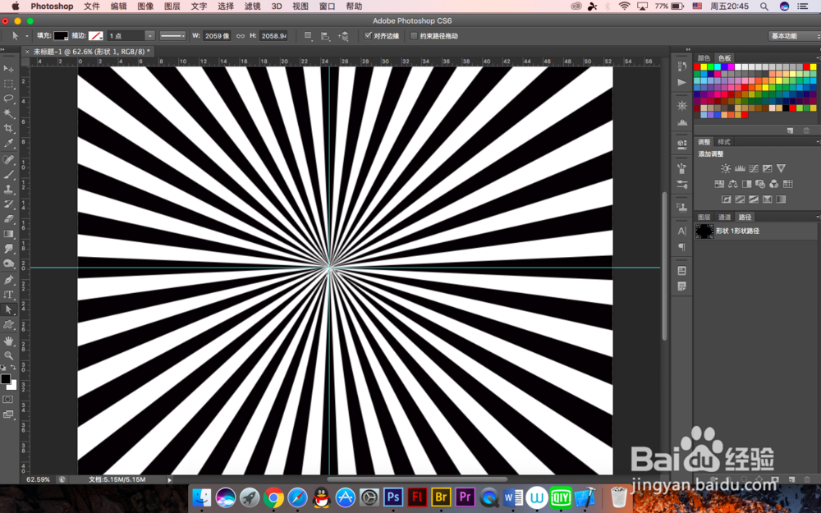Create new swatch from foreground color
The height and width of the screenshot is (513, 821).
pos(790,131)
